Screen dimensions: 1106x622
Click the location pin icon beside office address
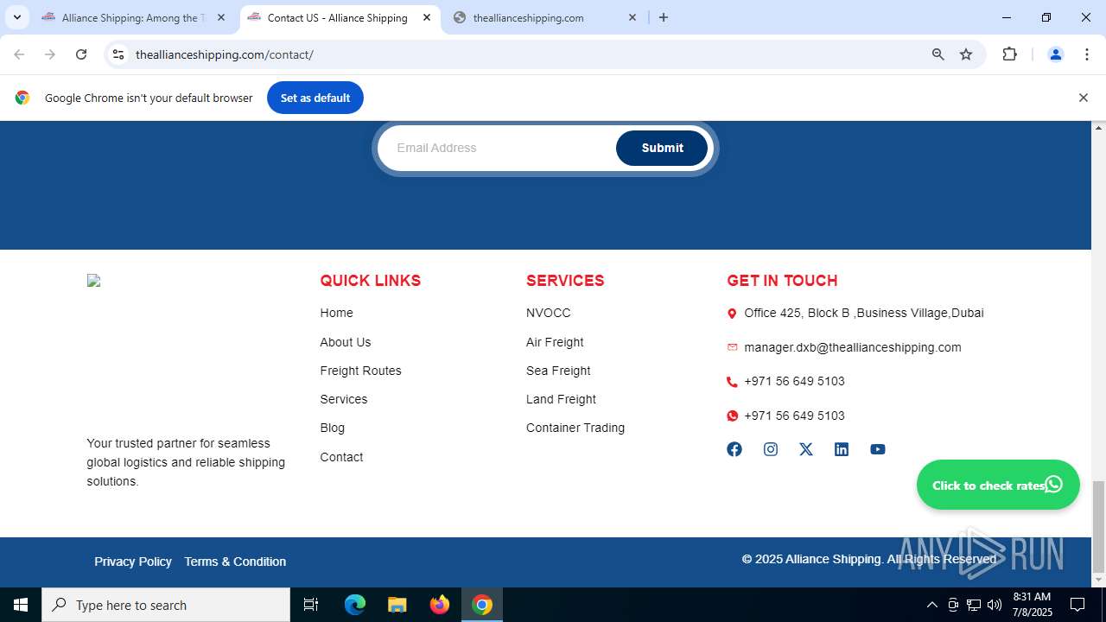pos(732,314)
